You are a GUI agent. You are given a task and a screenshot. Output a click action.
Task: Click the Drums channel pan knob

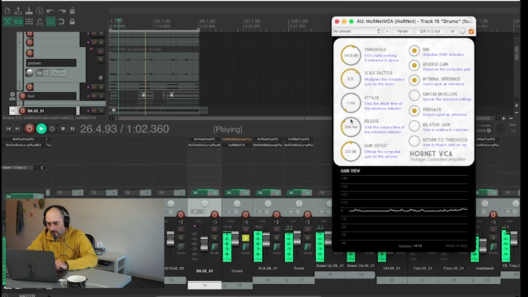pos(237,204)
